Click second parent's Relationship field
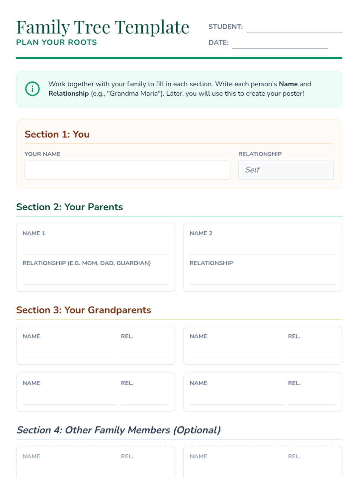The height and width of the screenshot is (478, 358). click(x=263, y=277)
